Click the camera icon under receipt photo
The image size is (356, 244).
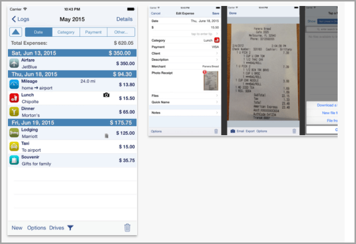[232, 131]
